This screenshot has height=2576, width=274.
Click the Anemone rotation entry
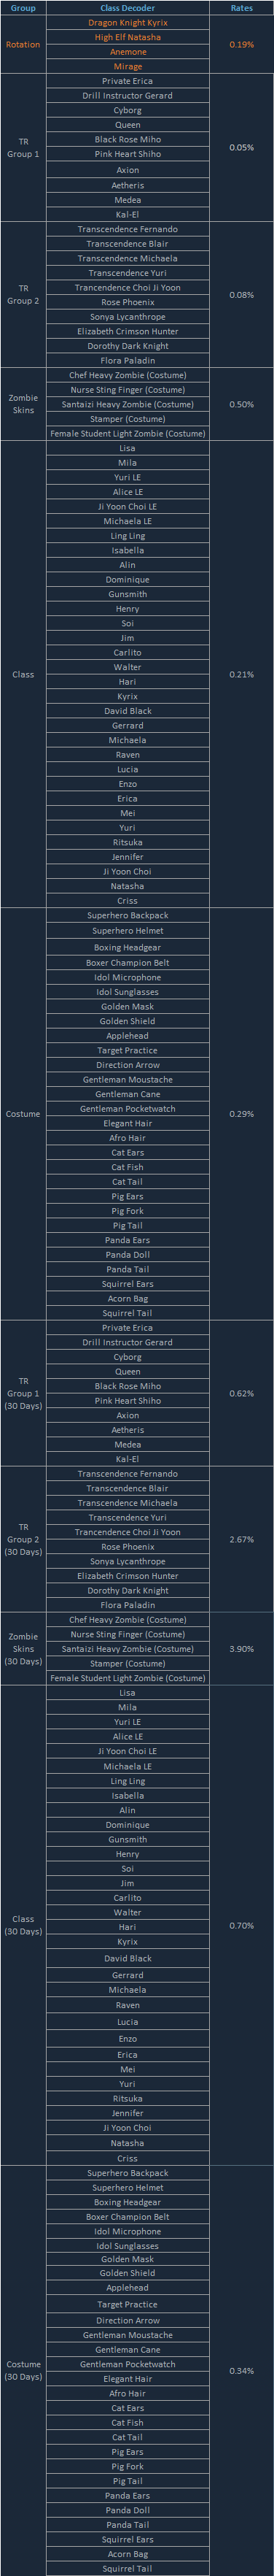pos(127,52)
